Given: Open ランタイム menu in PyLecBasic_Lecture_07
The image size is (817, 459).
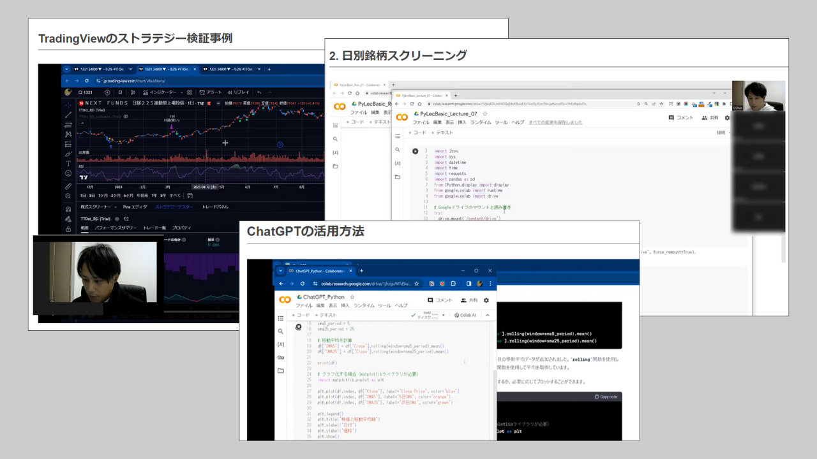Looking at the screenshot, I should pyautogui.click(x=481, y=122).
